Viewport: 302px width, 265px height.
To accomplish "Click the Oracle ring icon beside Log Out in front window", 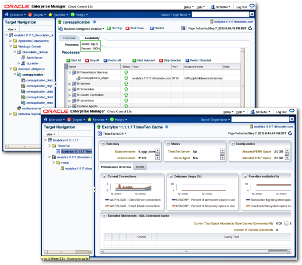I will pos(292,111).
